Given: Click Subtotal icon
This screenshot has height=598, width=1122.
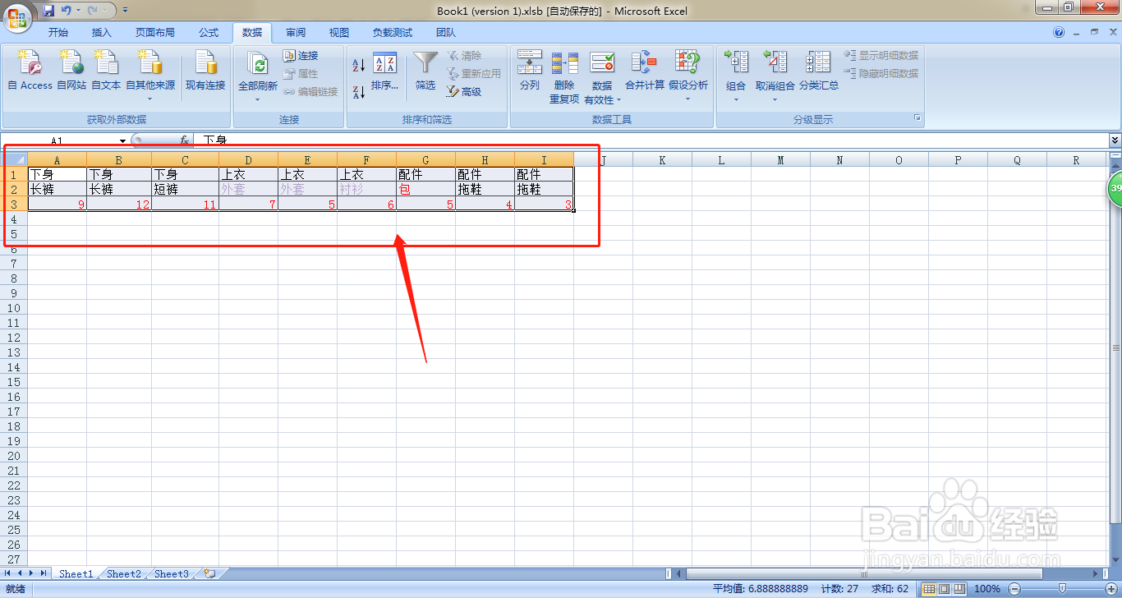Looking at the screenshot, I should [818, 62].
